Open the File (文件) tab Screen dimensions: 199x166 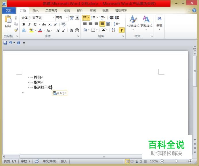[9, 10]
